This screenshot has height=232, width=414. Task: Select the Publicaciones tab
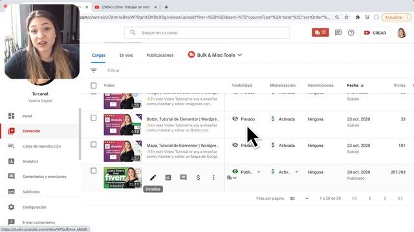pos(160,55)
